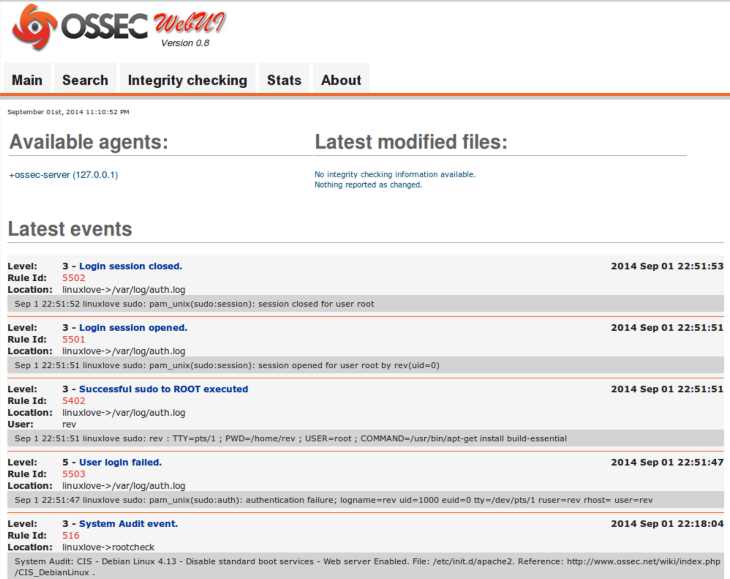
Task: Click the OSSEC WebUI title text
Action: pos(143,24)
